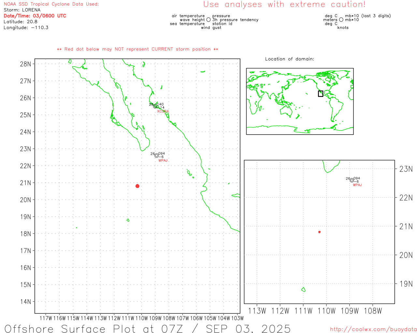Click legend circle beside 'wave height'

point(208,20)
